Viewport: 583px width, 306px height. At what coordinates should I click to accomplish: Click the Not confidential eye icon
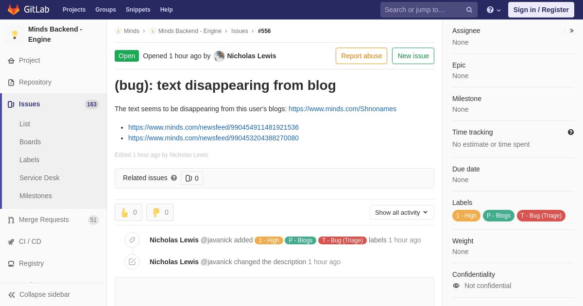coord(456,286)
